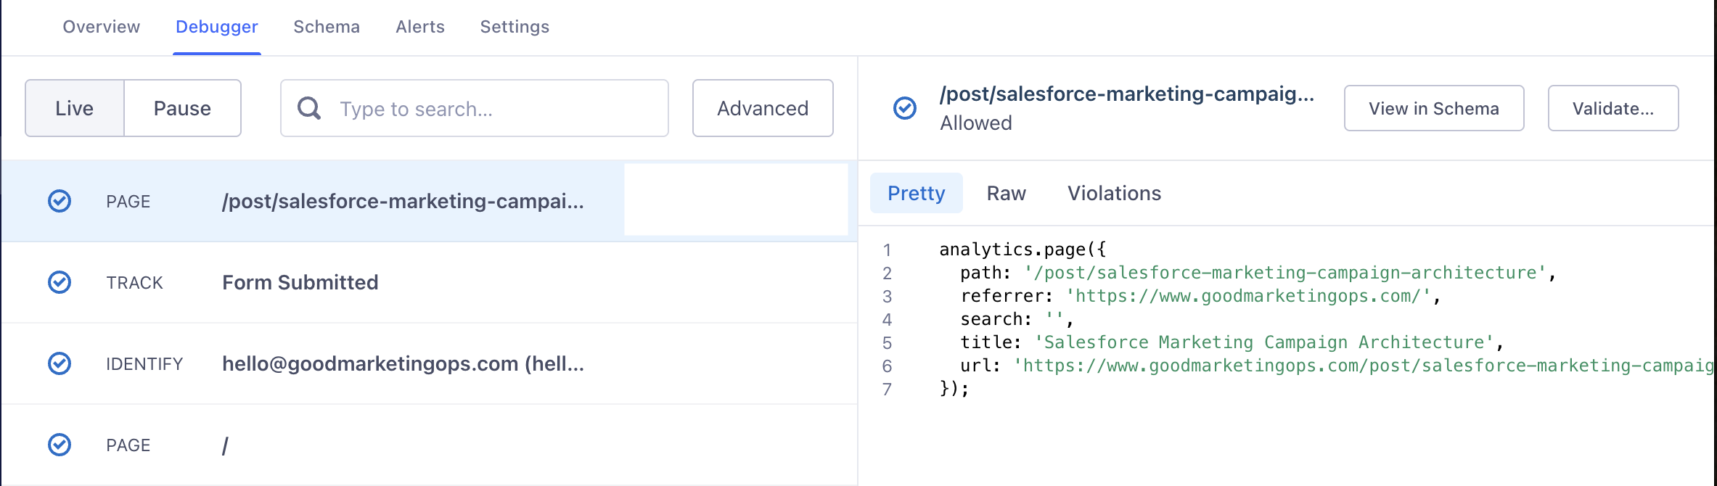Switch debugger to Live mode
Screen dimensions: 1717x486
point(75,108)
